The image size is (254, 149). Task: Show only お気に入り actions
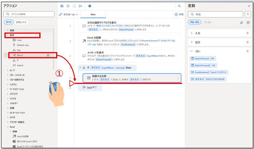click(x=21, y=22)
